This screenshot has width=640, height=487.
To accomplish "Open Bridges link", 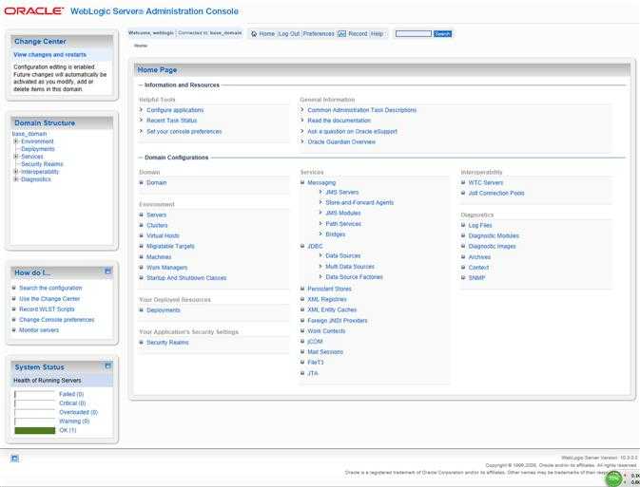I will (x=336, y=234).
